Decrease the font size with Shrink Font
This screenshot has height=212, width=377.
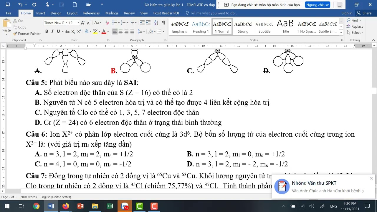point(89,23)
